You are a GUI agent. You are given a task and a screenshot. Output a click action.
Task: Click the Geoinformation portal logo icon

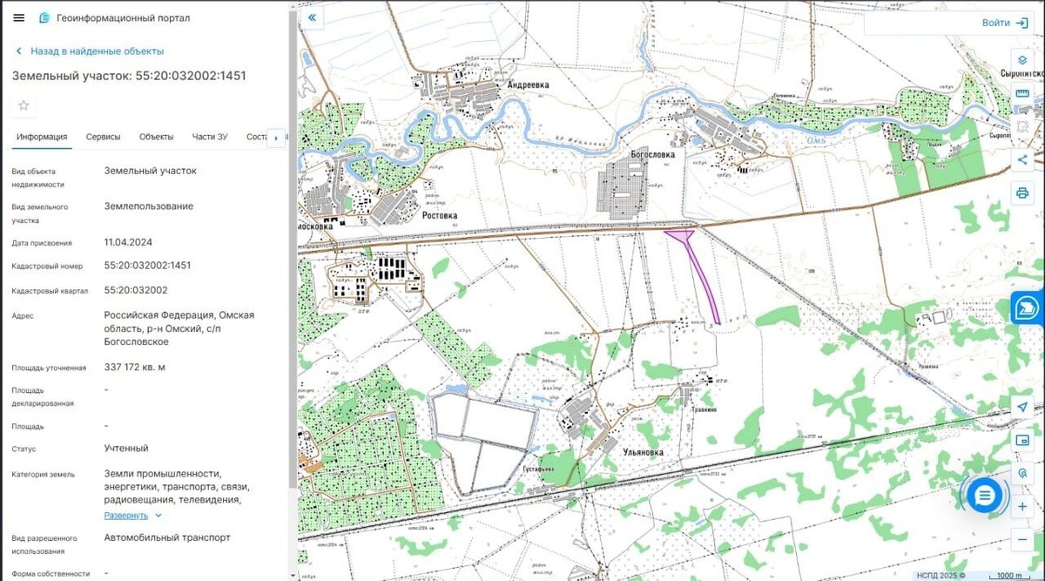[x=44, y=17]
